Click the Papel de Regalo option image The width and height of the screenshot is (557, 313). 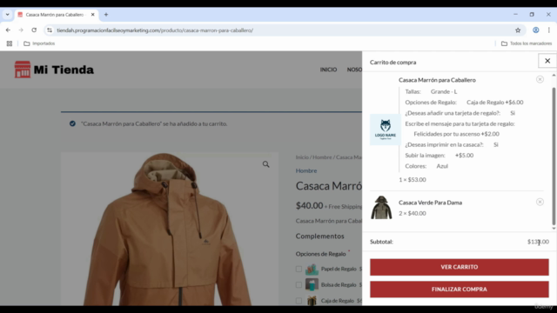click(x=312, y=269)
